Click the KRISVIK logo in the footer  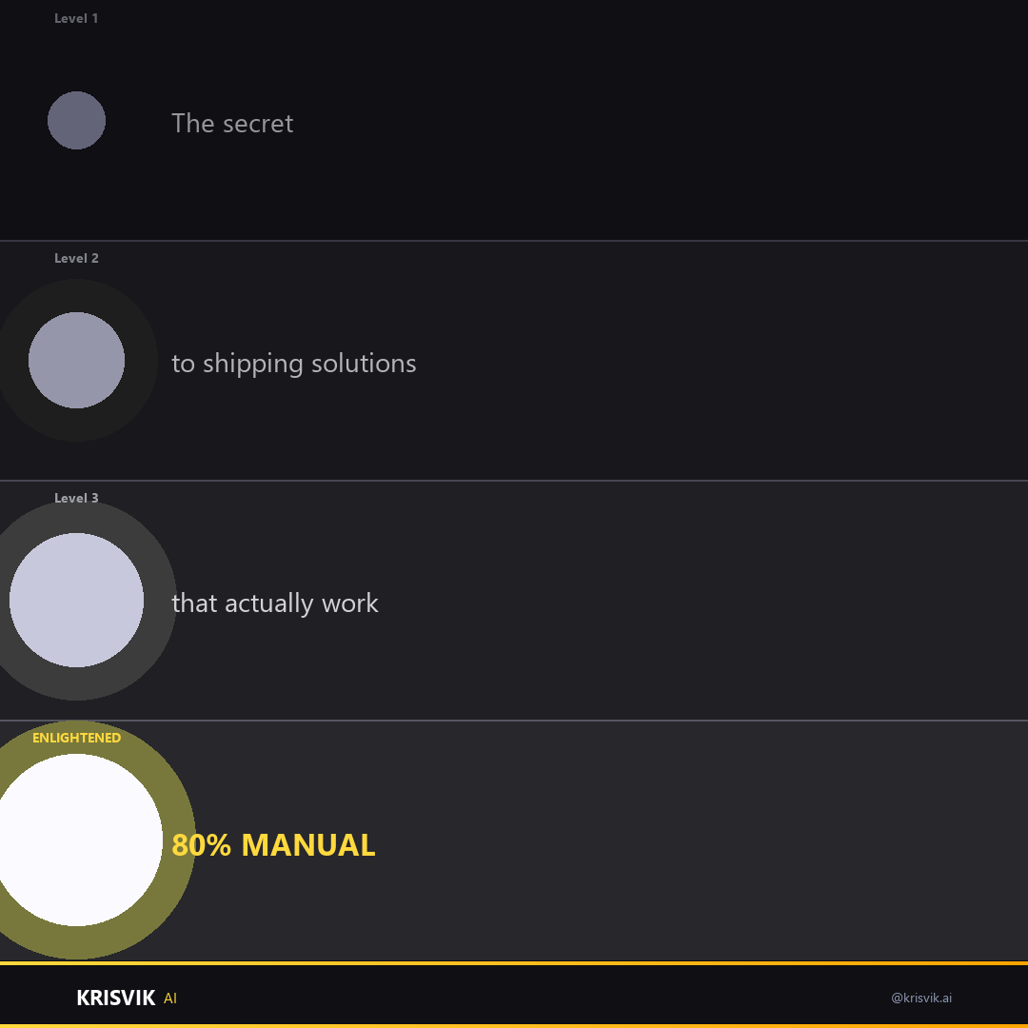pos(116,998)
